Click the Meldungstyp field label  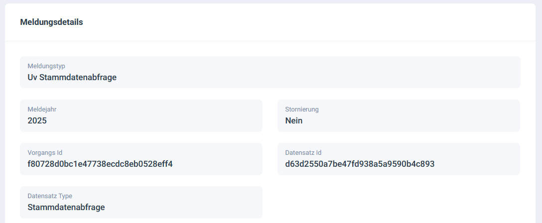(x=46, y=66)
